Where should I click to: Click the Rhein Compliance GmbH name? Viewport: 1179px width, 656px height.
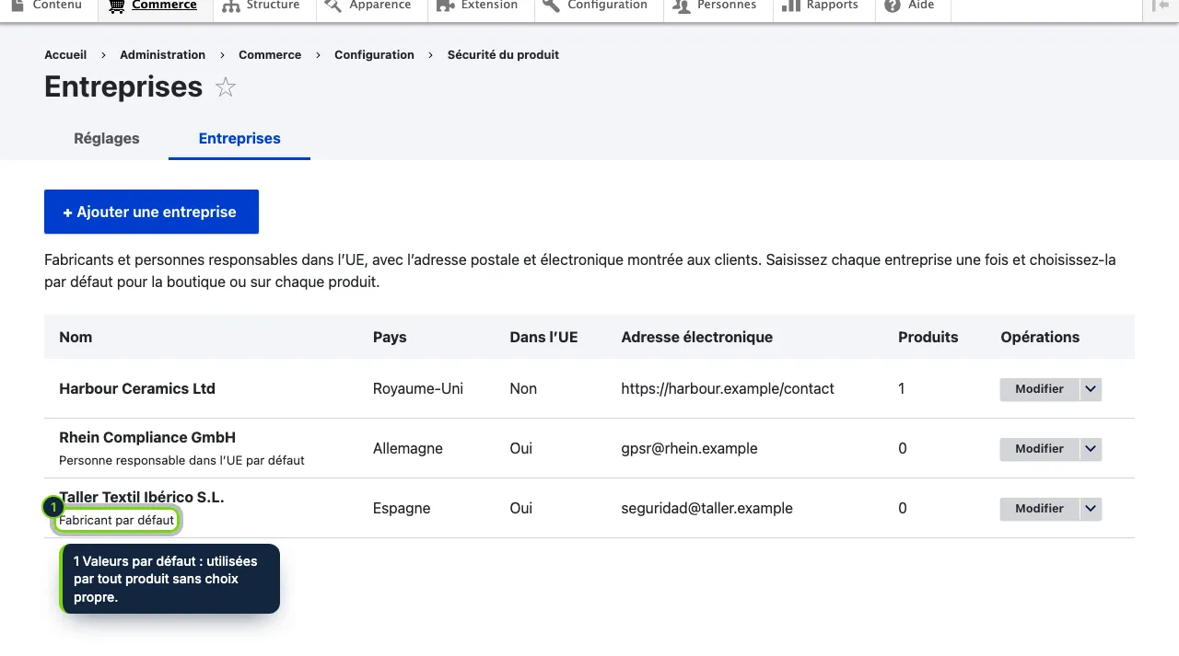[147, 438]
